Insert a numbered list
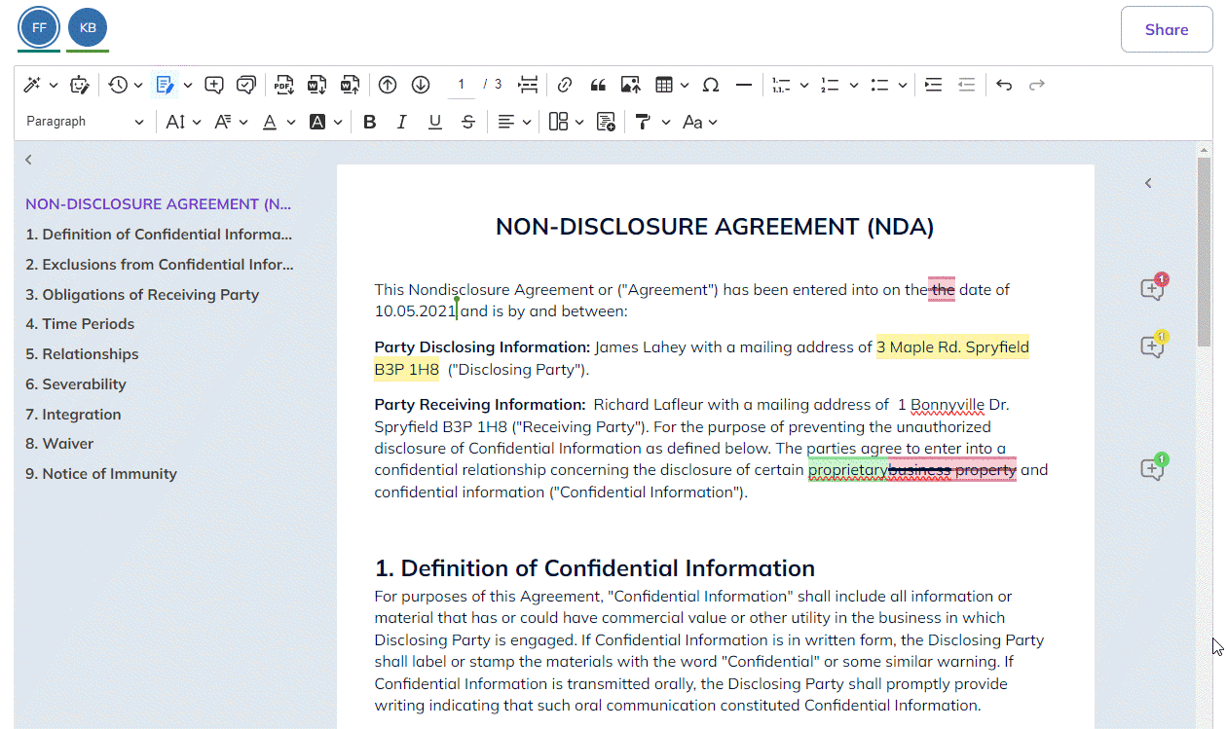The image size is (1227, 729). pos(831,85)
